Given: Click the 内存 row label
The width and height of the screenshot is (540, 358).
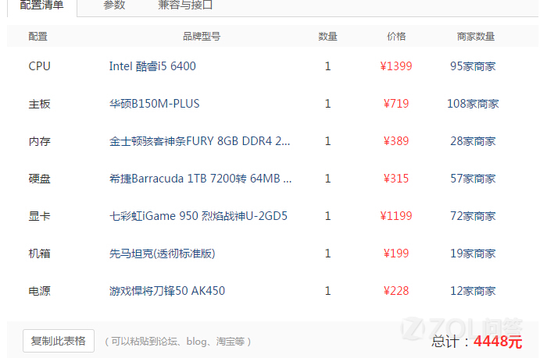Looking at the screenshot, I should click(39, 141).
